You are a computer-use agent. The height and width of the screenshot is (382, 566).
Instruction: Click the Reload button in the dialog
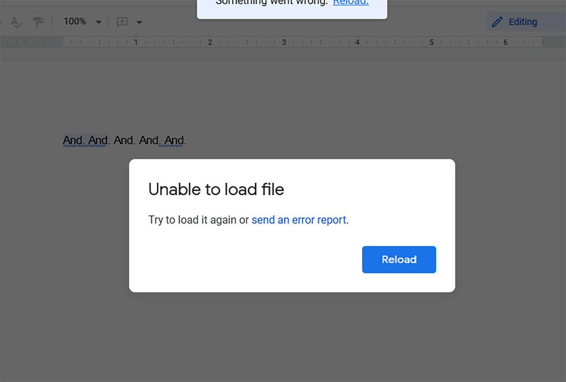[399, 259]
